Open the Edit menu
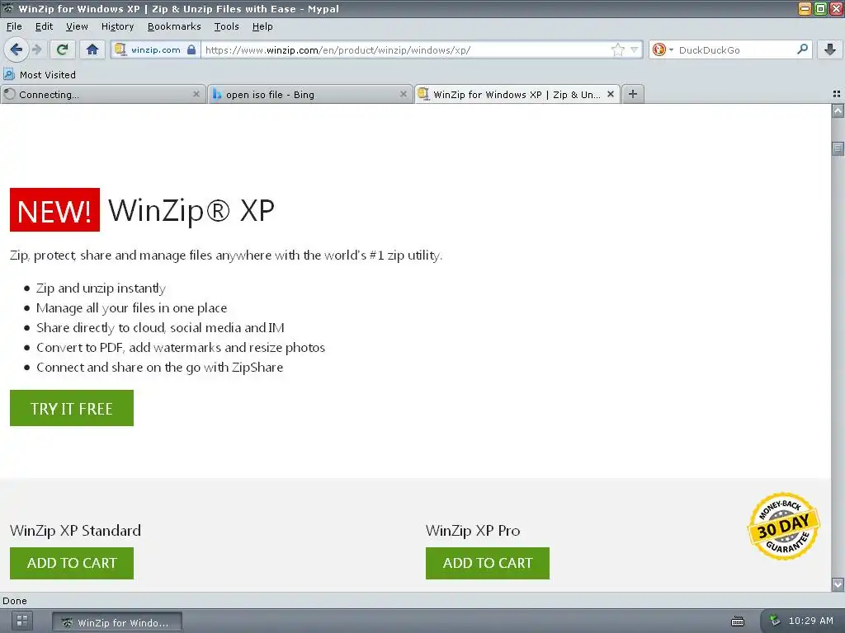Viewport: 845px width, 633px height. [x=44, y=26]
